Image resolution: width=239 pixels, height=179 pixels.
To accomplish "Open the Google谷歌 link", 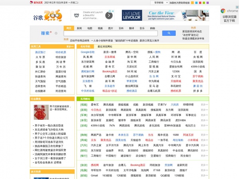I will (88, 52).
